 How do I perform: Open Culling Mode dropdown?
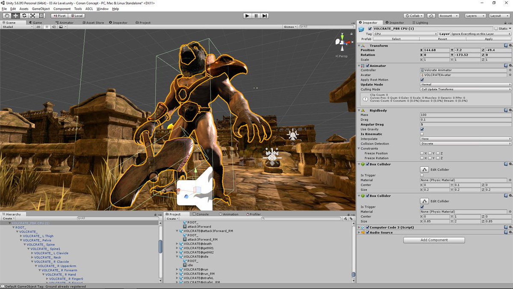[x=466, y=89]
